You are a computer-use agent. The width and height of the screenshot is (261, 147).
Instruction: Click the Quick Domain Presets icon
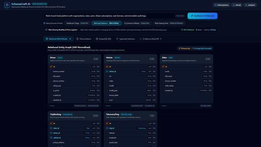44,23
